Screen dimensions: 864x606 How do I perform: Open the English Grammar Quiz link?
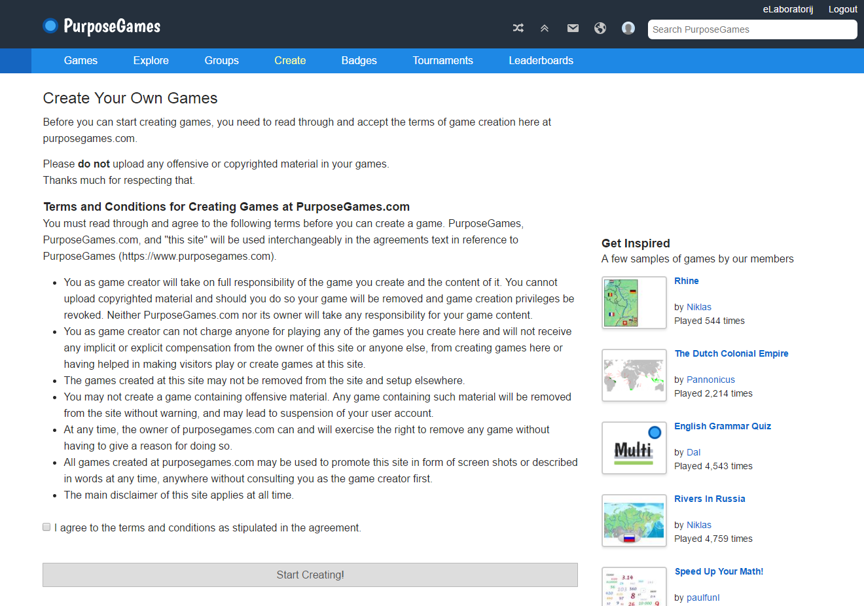tap(723, 426)
